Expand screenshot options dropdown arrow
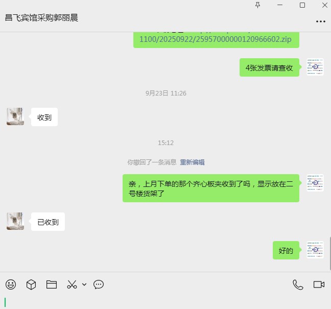Screen dimensions: 331x309 (x=84, y=284)
